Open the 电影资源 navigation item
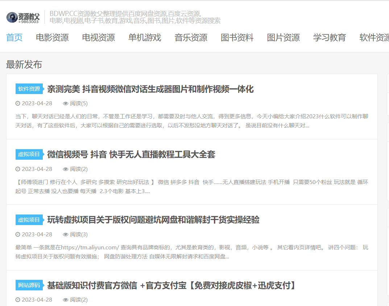 coord(52,37)
